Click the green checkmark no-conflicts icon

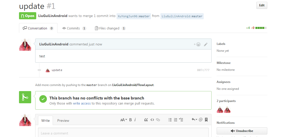click(x=43, y=99)
